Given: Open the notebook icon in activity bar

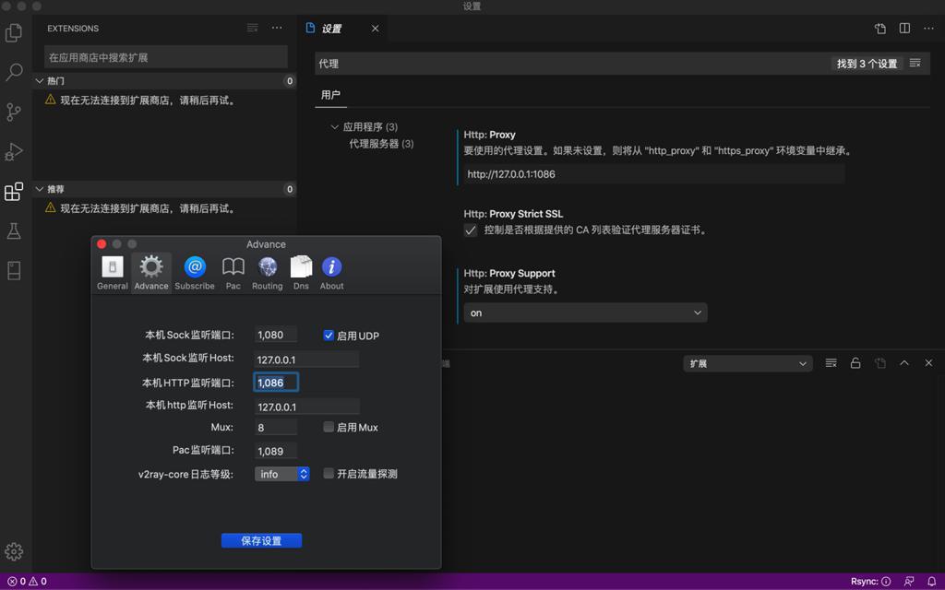Looking at the screenshot, I should coord(14,270).
